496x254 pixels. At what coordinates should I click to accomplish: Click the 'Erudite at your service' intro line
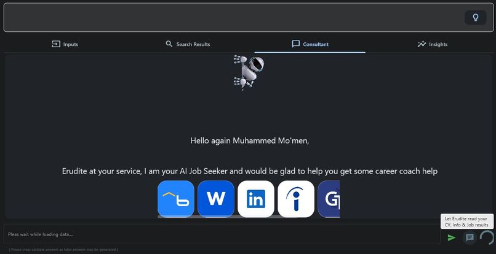click(250, 171)
